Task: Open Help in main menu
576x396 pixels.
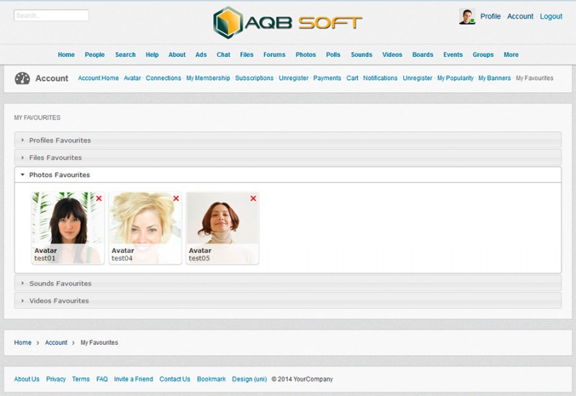Action: [x=152, y=55]
